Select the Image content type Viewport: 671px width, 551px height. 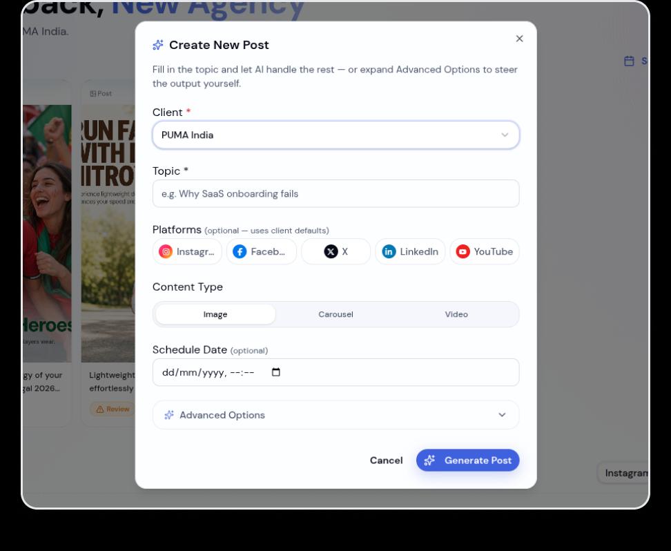(215, 314)
